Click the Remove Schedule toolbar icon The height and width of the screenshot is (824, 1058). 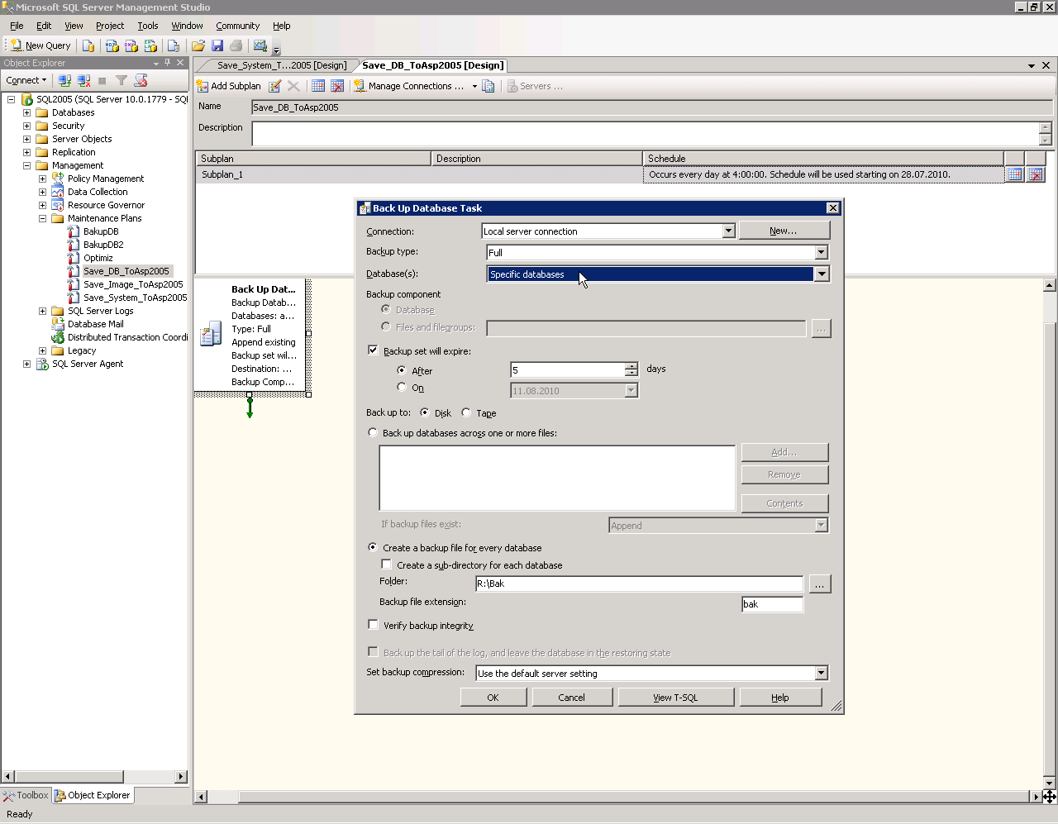coord(337,86)
